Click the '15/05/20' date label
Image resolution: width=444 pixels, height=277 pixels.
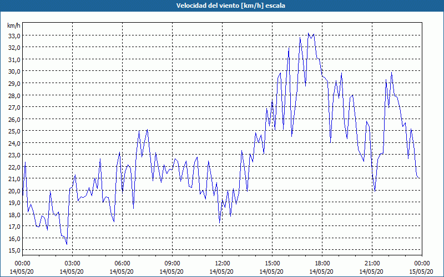422,271
